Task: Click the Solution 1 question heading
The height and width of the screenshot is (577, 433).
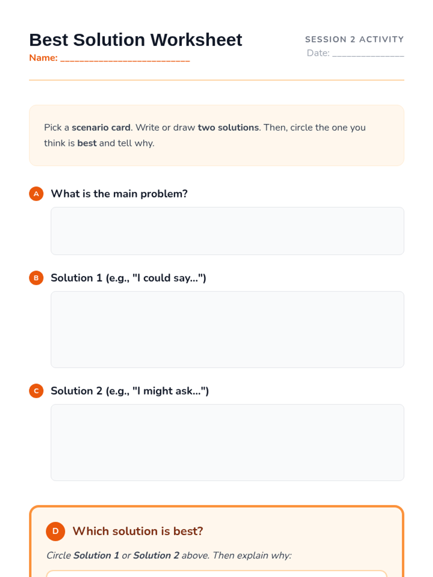Action: [128, 278]
